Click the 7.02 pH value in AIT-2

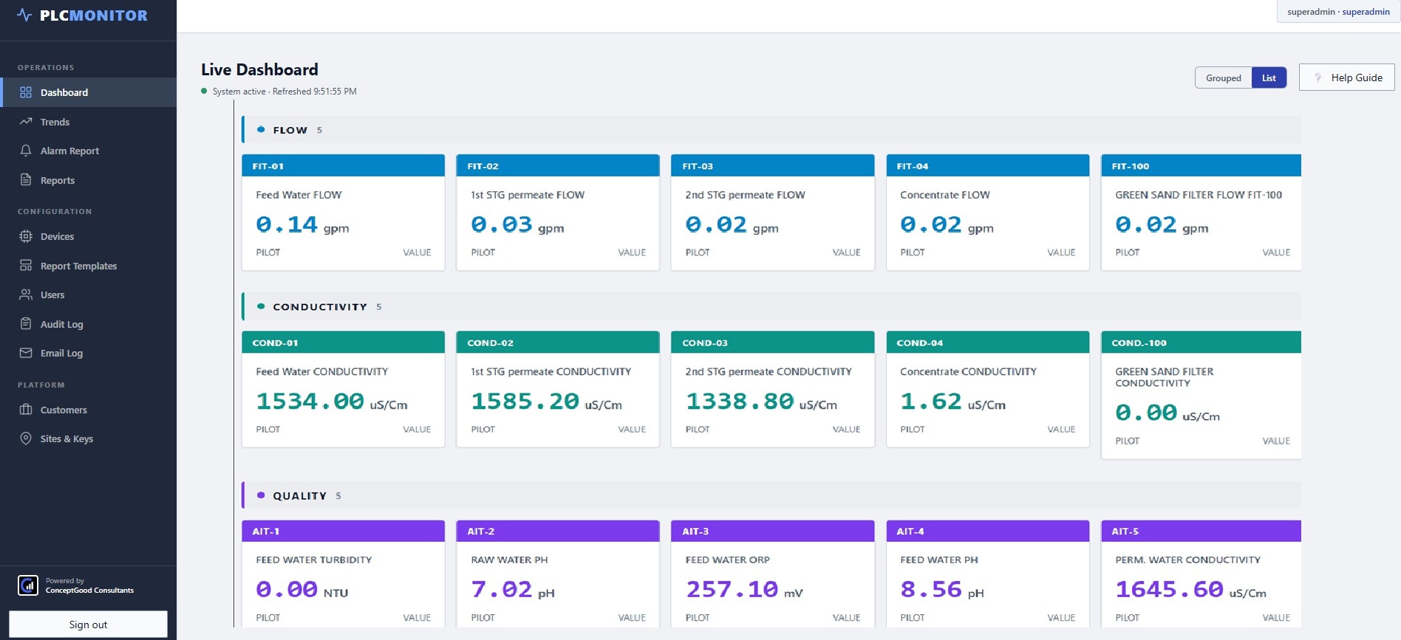502,590
